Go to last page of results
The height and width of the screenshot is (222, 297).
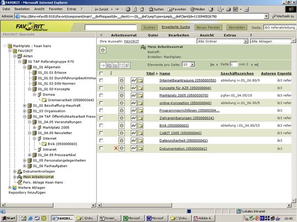coord(256,65)
